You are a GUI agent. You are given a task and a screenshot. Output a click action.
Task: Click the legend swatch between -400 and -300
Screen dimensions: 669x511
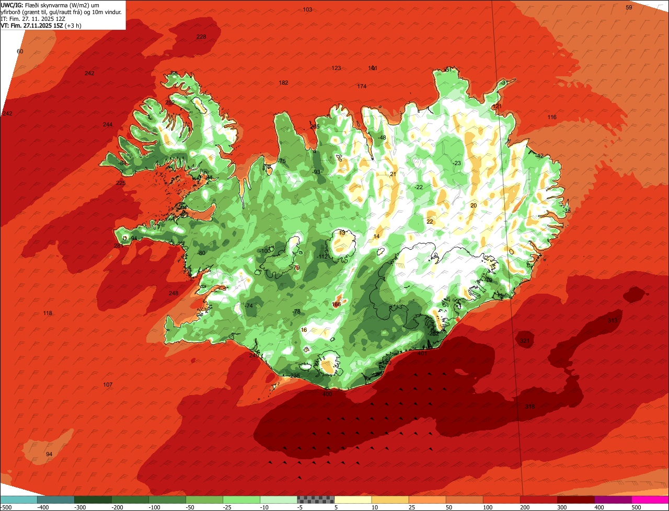pos(56,500)
